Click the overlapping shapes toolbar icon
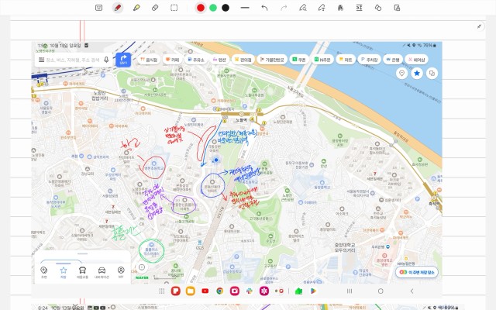This screenshot has height=310, width=496. pyautogui.click(x=378, y=8)
